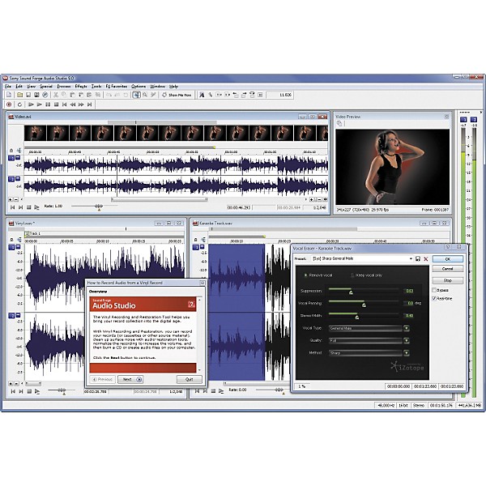Click Pause in main transport bar

48,104
